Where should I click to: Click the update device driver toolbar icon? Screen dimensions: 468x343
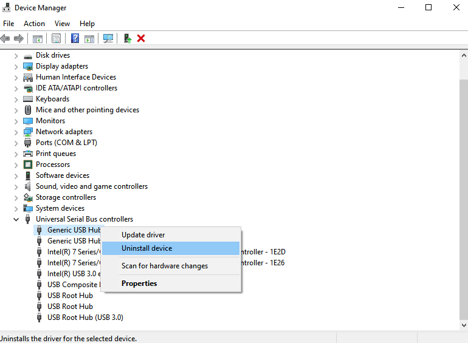[128, 38]
